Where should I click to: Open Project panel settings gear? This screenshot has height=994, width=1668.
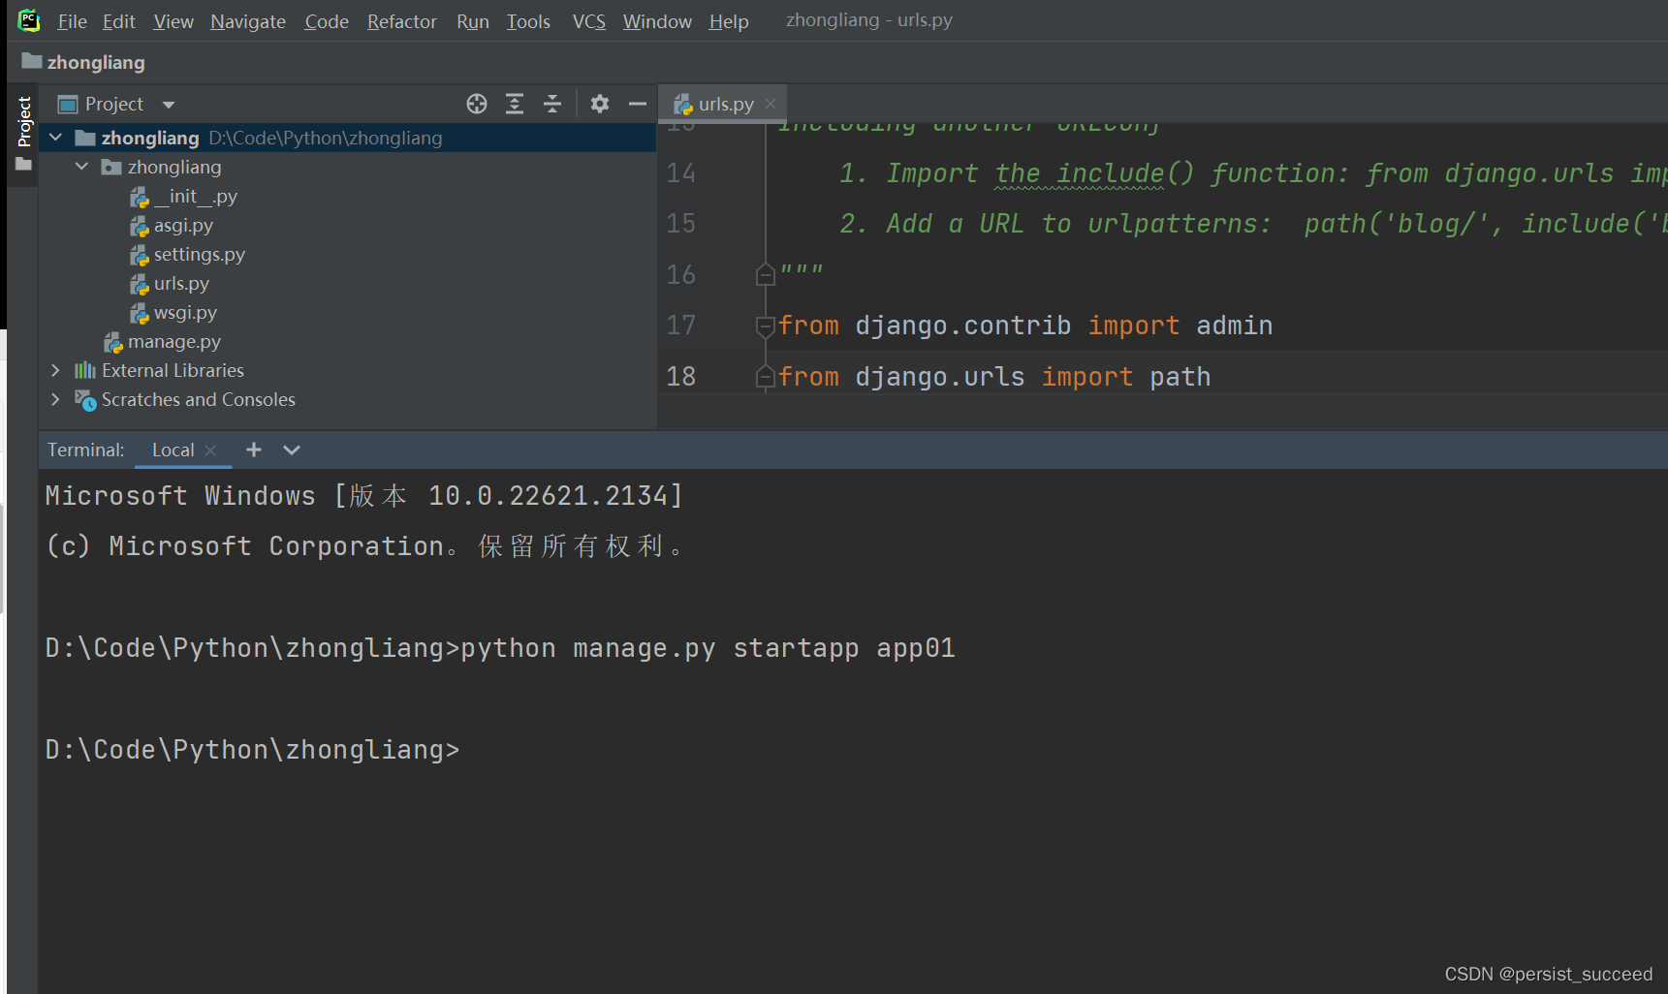click(x=600, y=104)
